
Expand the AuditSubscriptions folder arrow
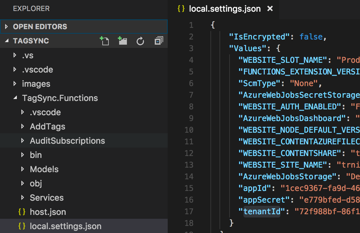(23, 140)
